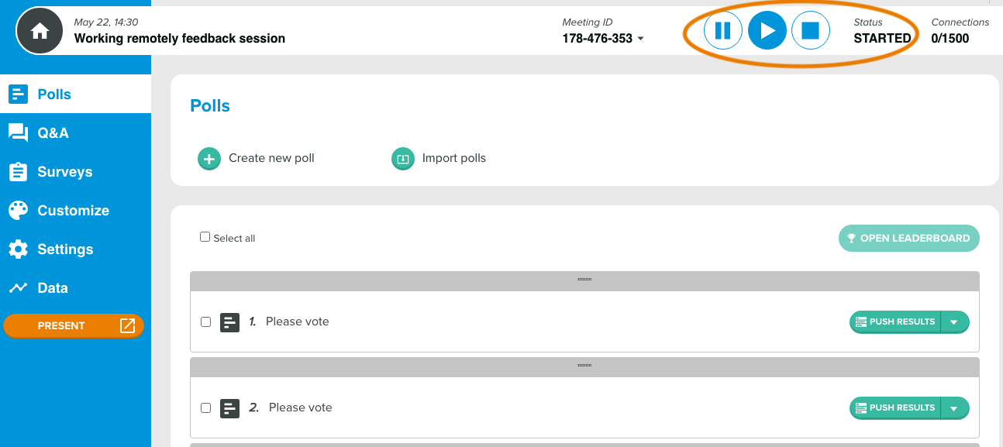The height and width of the screenshot is (447, 1003).
Task: Expand the Meeting ID 178-476-353 dropdown
Action: pyautogui.click(x=641, y=39)
